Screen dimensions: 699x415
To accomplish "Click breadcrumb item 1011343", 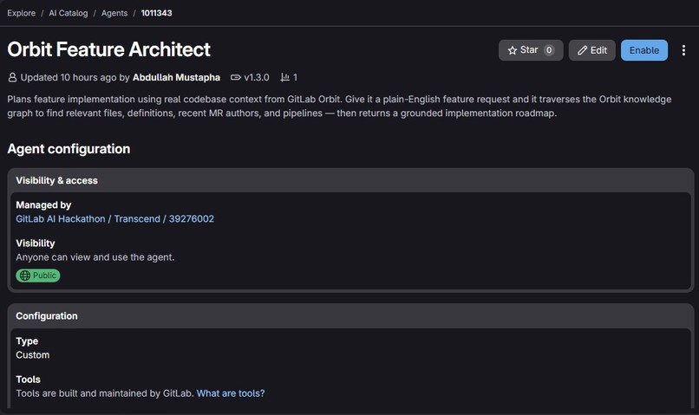I will pyautogui.click(x=156, y=13).
